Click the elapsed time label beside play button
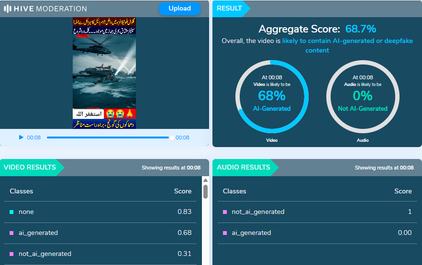The width and height of the screenshot is (422, 265). [x=33, y=138]
